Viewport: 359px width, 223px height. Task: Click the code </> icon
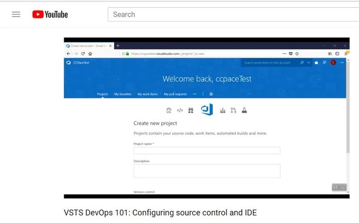point(180,111)
